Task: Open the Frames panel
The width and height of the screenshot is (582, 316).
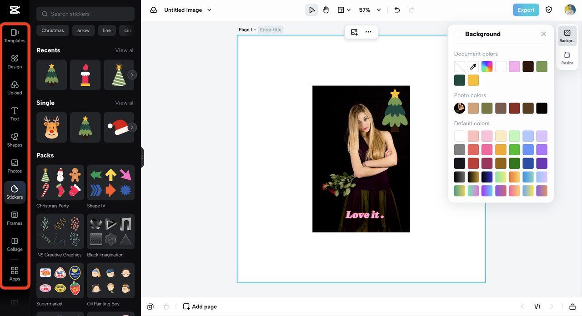Action: pyautogui.click(x=15, y=218)
